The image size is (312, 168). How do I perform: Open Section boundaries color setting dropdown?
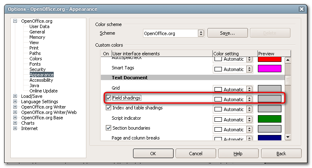click(249, 130)
